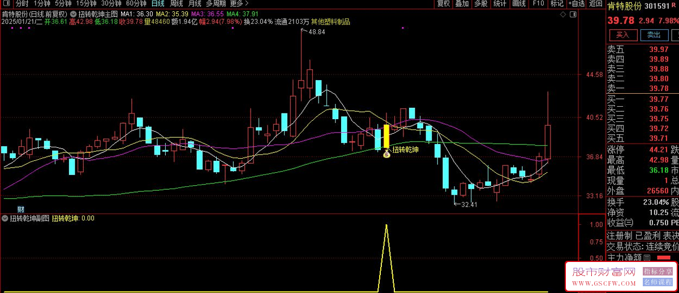Expand the 扭转乾坤副图 indicator dropdown
The width and height of the screenshot is (679, 293).
click(5, 218)
